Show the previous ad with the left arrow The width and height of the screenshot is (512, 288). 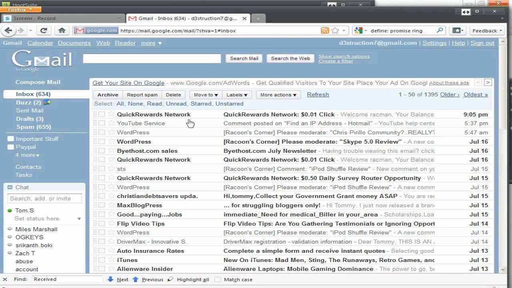(x=478, y=82)
